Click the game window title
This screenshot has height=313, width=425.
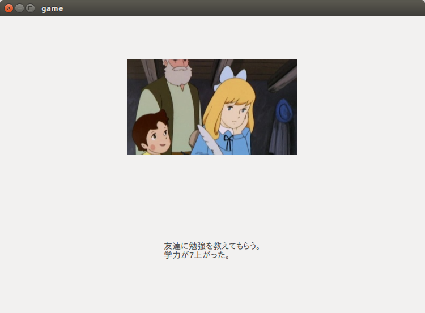(52, 8)
